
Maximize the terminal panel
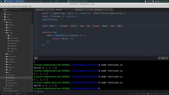pos(163,58)
